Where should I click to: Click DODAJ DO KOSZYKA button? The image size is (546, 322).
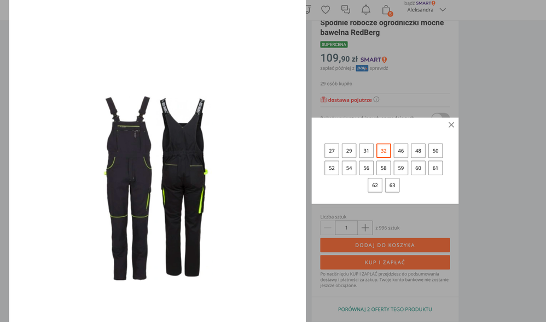[x=385, y=245]
